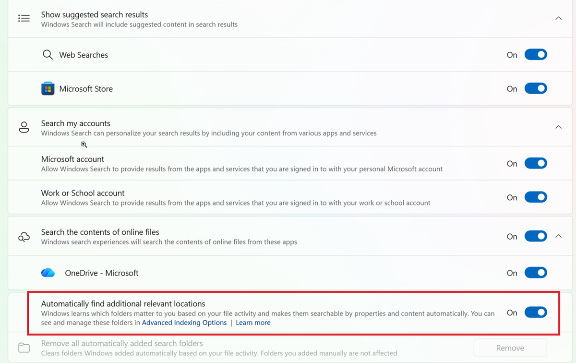Collapse the online files section chevron
576x363 pixels.
point(558,236)
